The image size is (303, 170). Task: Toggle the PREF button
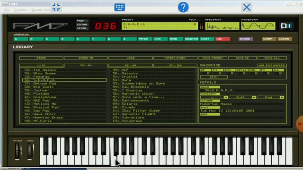(82, 21)
